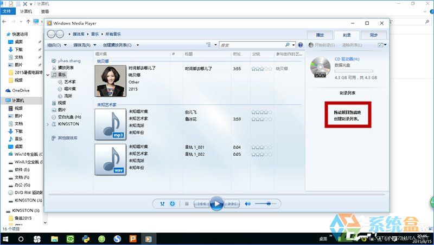Toggle shuffle in playback controls
Image resolution: width=434 pixels, height=245 pixels.
[162, 204]
